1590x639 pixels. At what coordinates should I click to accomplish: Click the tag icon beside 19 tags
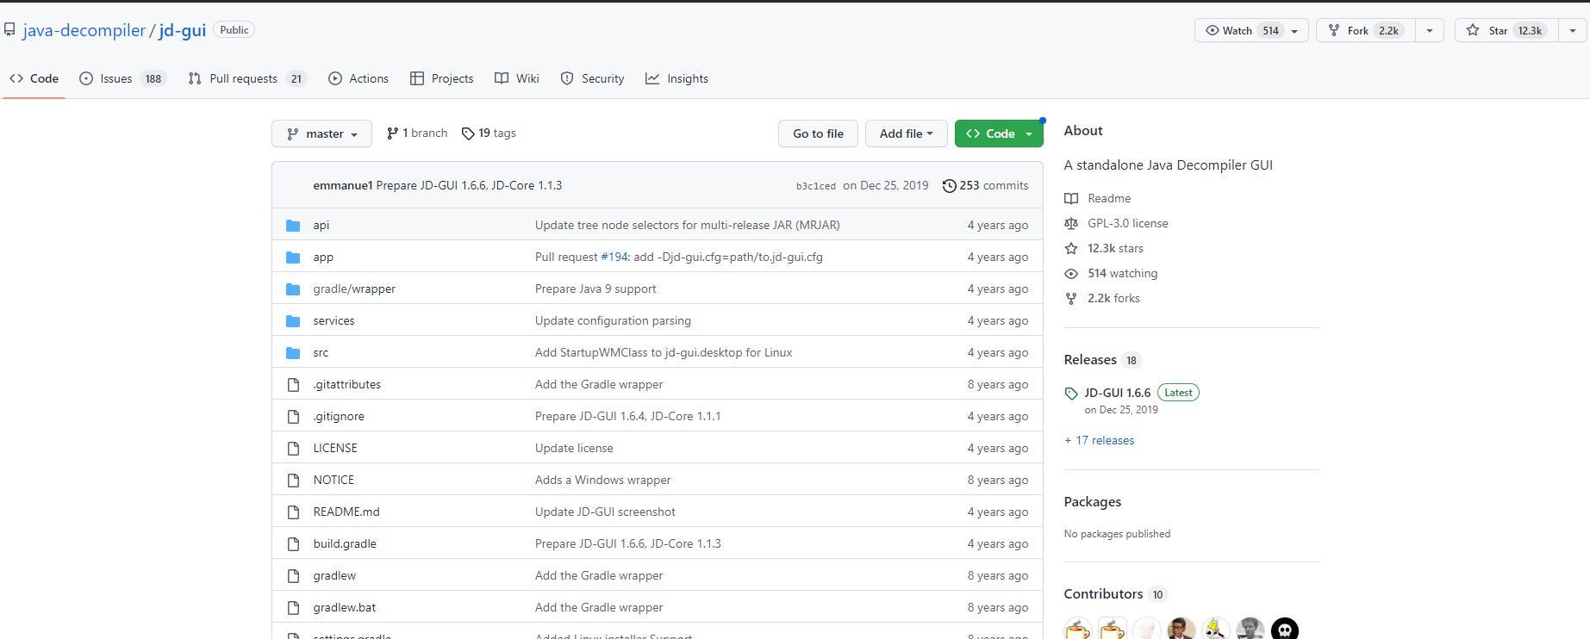point(468,133)
